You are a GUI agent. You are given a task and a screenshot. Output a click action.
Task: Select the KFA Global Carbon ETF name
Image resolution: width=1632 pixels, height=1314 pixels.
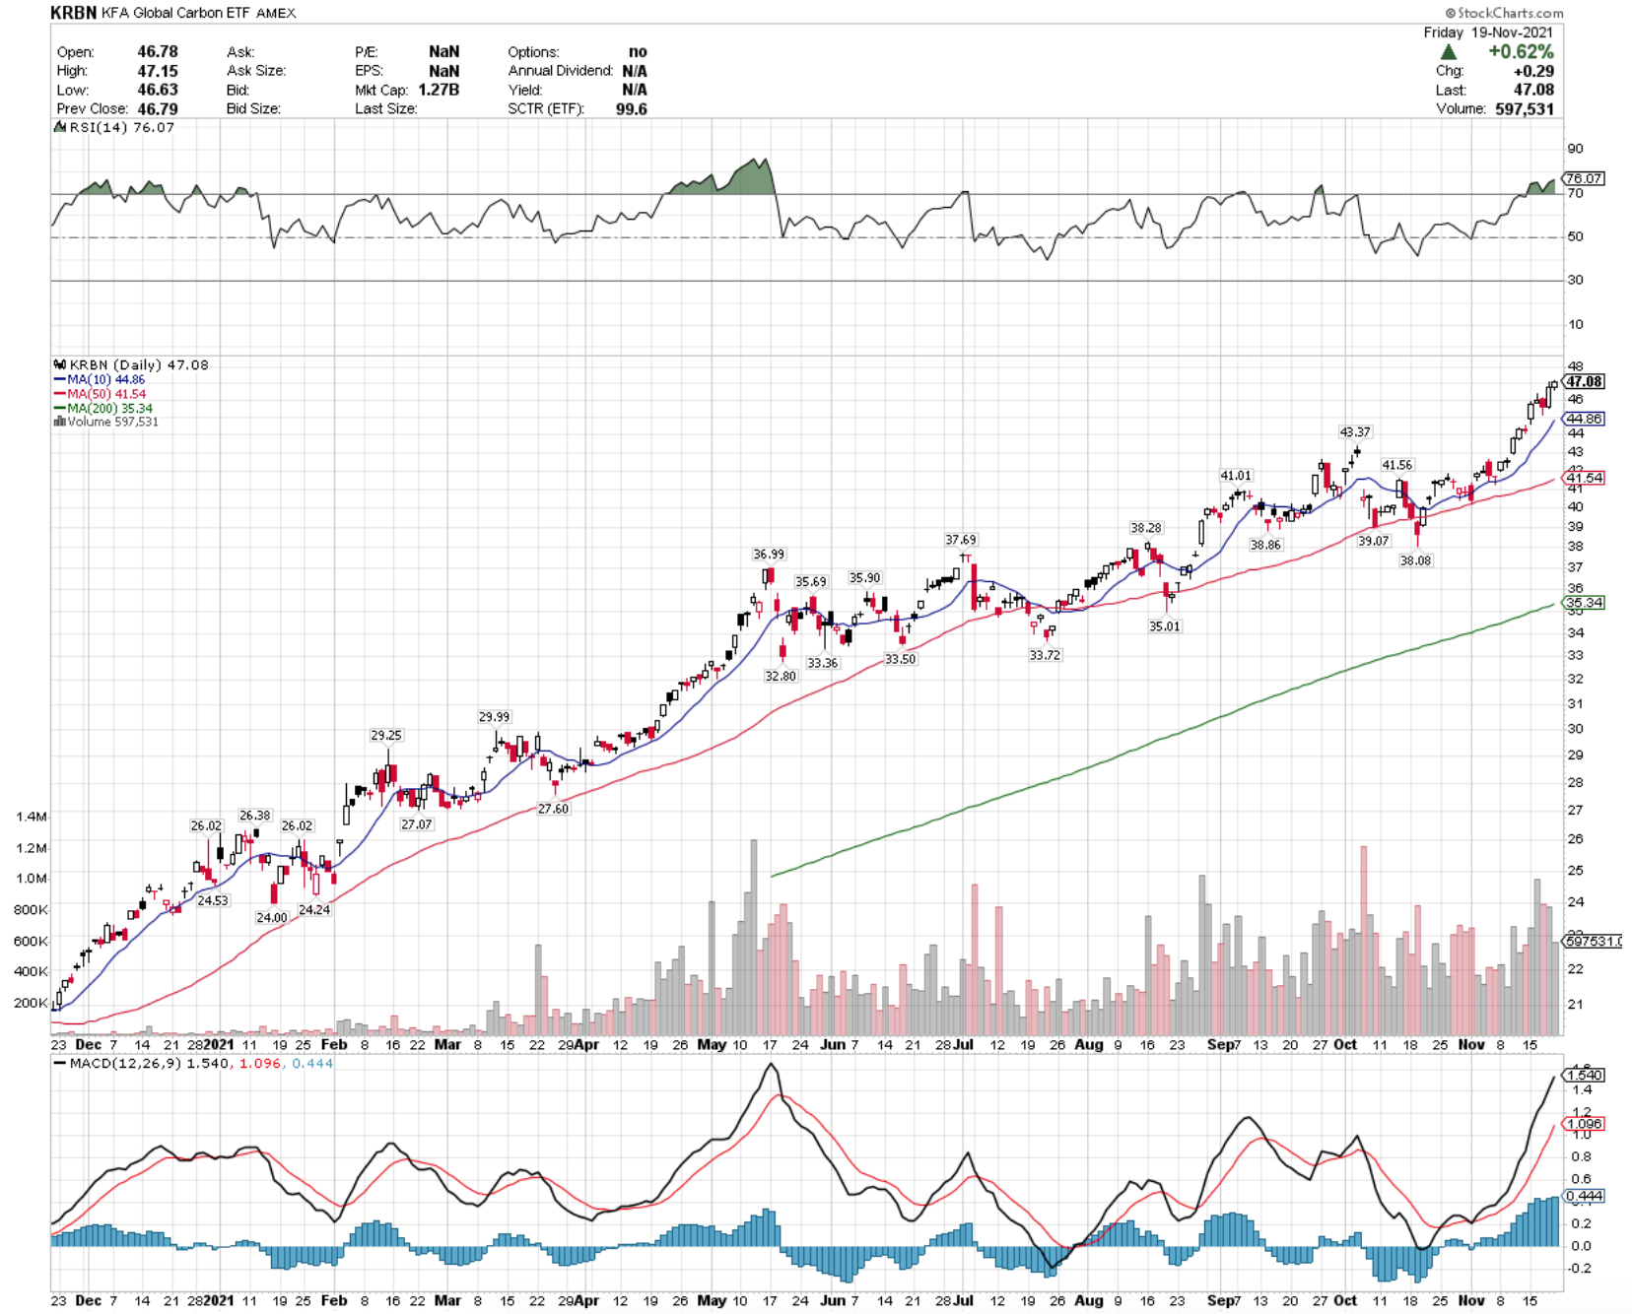point(176,13)
